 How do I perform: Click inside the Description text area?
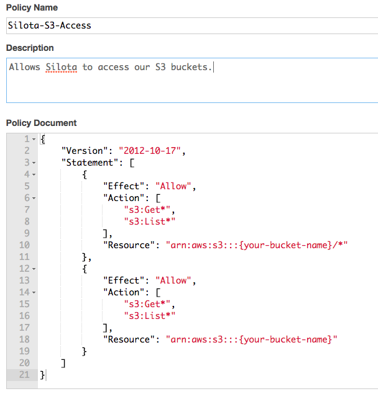[x=192, y=81]
